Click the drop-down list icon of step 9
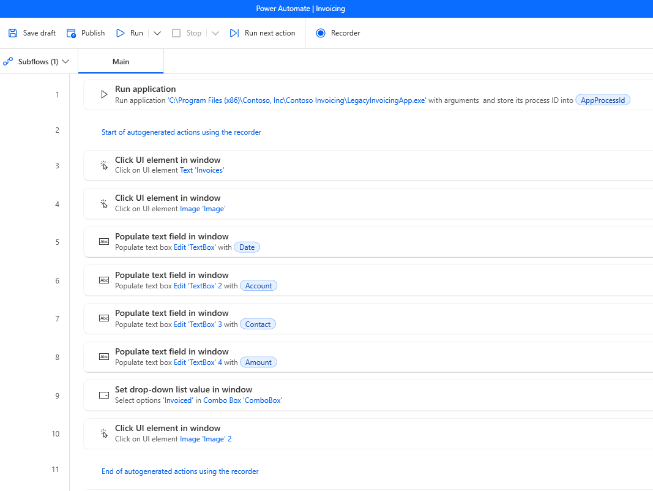The width and height of the screenshot is (653, 491). pyautogui.click(x=103, y=395)
